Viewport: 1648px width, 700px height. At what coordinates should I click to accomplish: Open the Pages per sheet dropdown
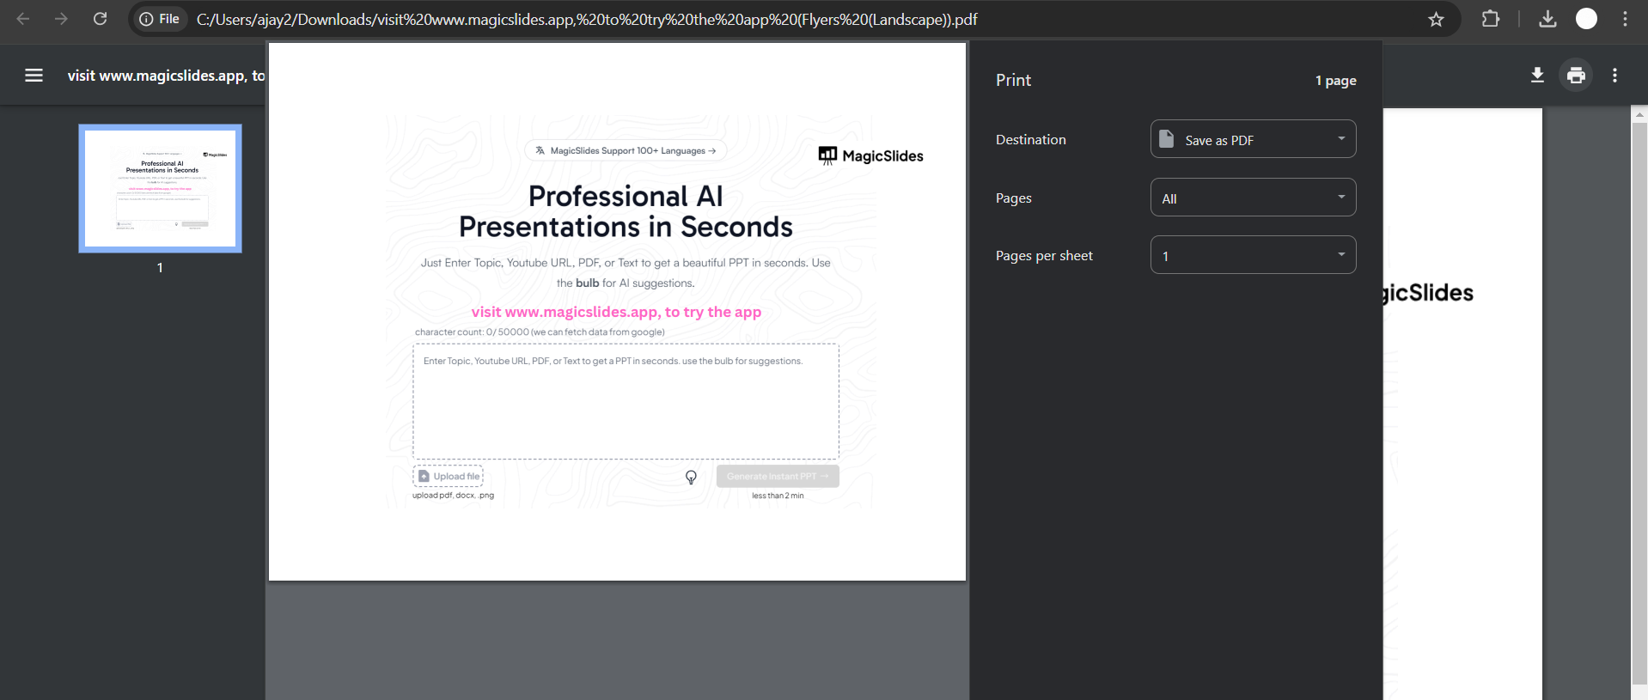1253,255
